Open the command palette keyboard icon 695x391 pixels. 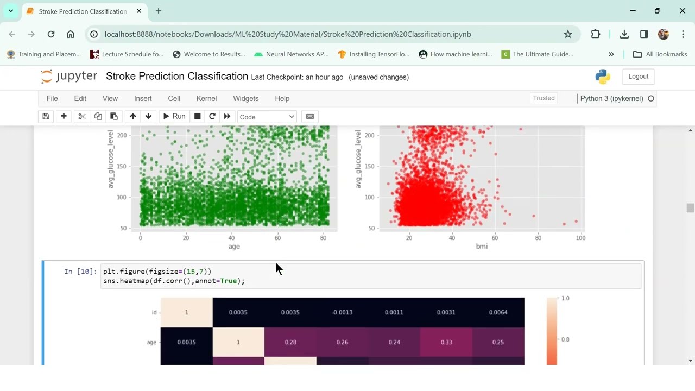point(310,117)
